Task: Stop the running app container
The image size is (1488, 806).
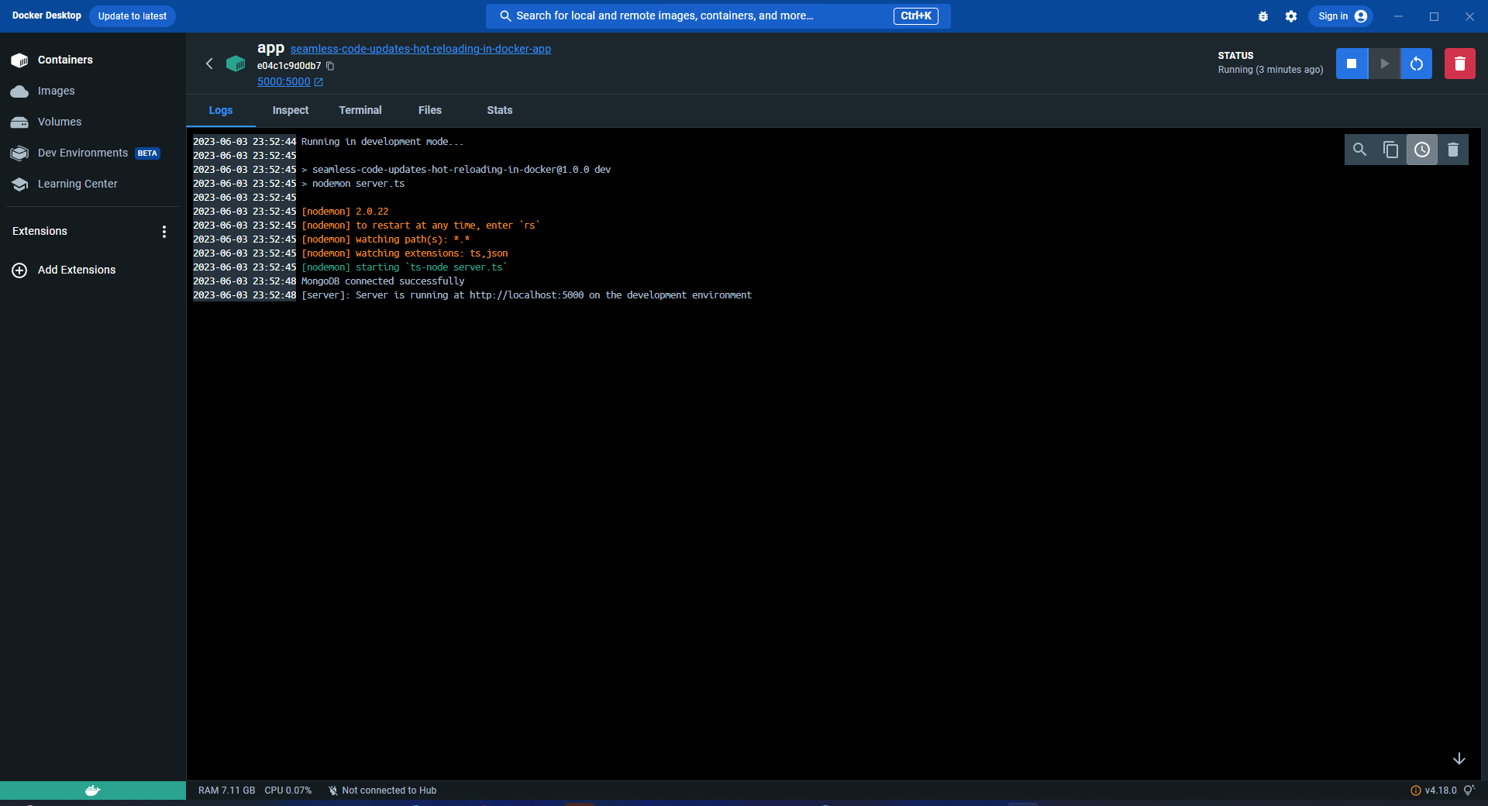Action: coord(1352,64)
